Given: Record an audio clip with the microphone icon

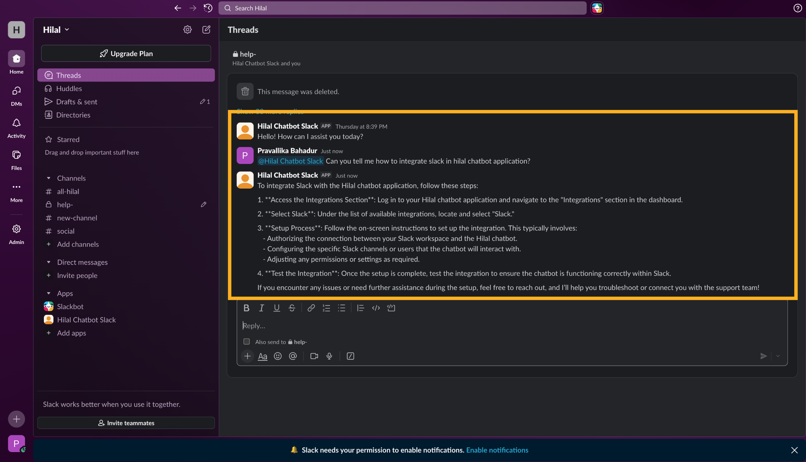Looking at the screenshot, I should pyautogui.click(x=329, y=356).
